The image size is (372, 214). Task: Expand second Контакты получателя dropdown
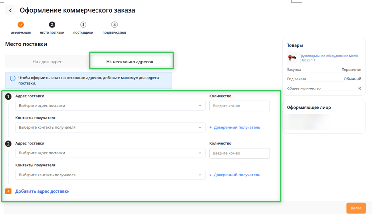[110, 175]
